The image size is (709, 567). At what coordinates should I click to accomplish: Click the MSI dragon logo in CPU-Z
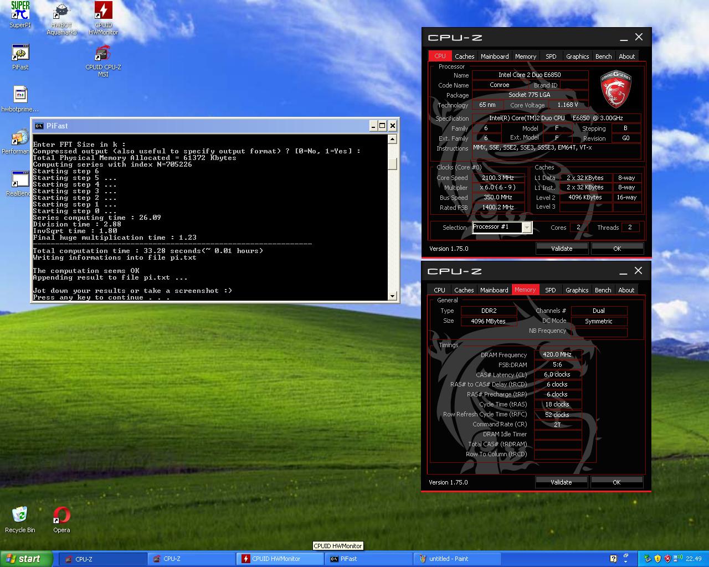(616, 89)
